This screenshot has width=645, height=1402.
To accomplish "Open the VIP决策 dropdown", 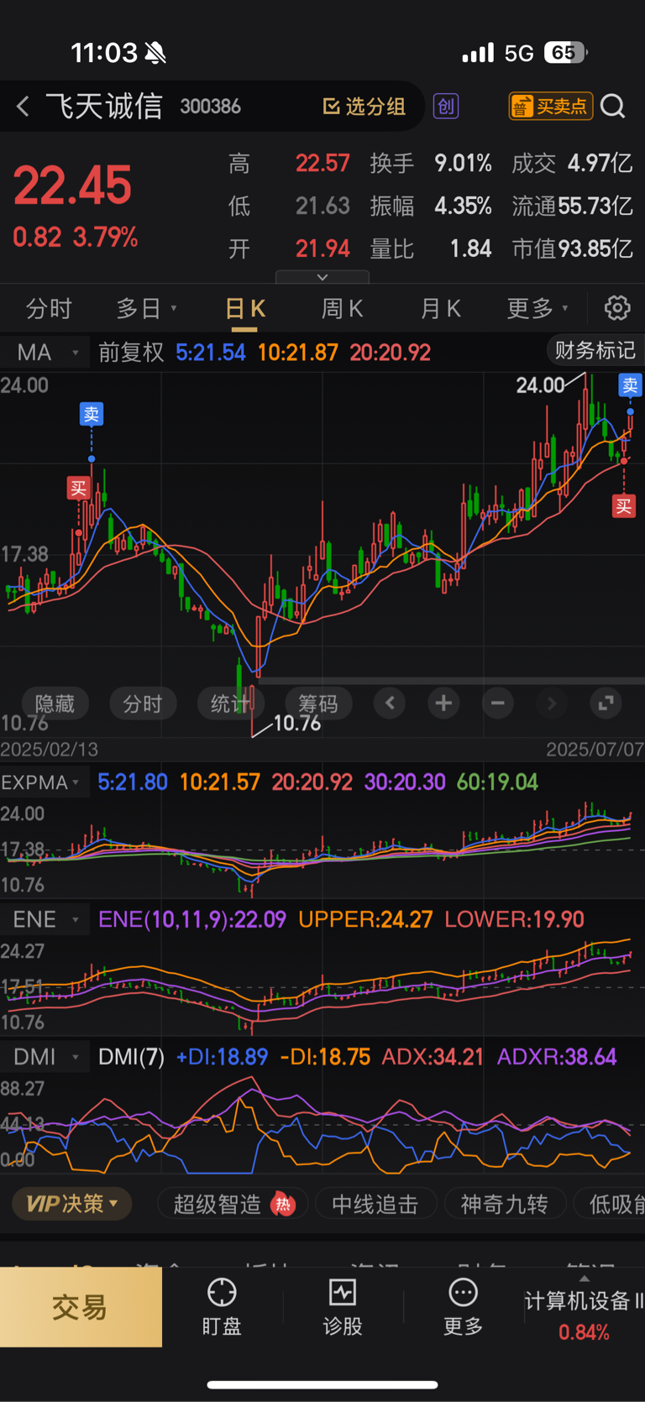I will click(x=72, y=1204).
